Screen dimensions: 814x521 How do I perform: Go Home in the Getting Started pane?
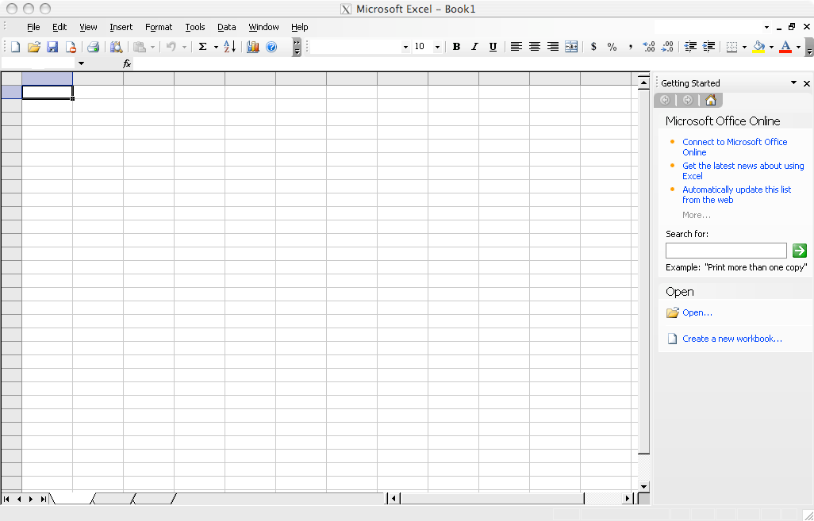point(711,100)
